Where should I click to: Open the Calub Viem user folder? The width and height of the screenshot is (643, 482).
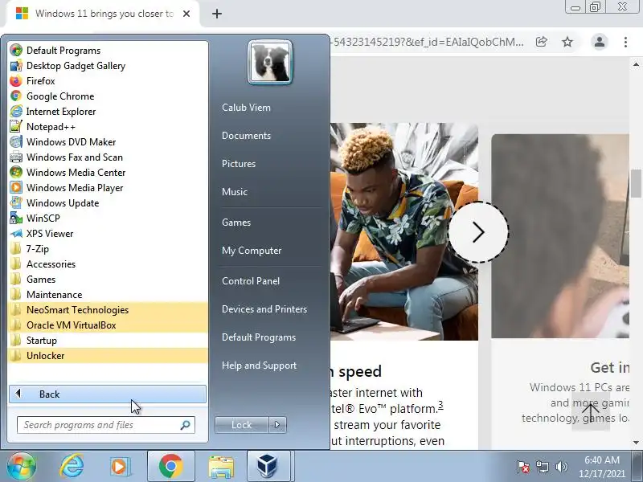pyautogui.click(x=246, y=108)
